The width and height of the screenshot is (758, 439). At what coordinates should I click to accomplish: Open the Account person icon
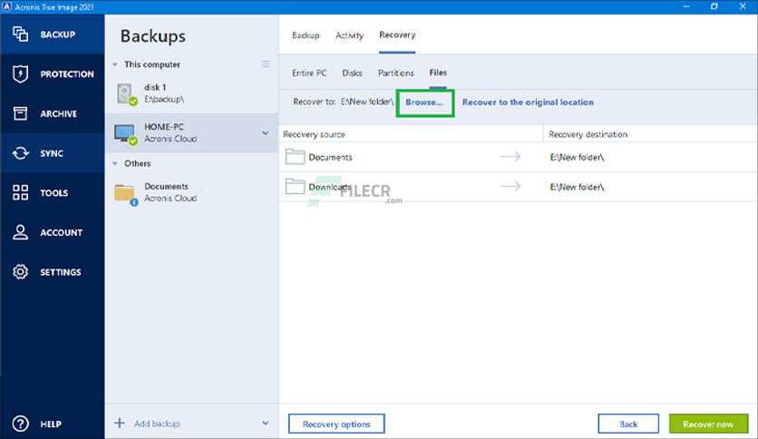click(x=20, y=232)
